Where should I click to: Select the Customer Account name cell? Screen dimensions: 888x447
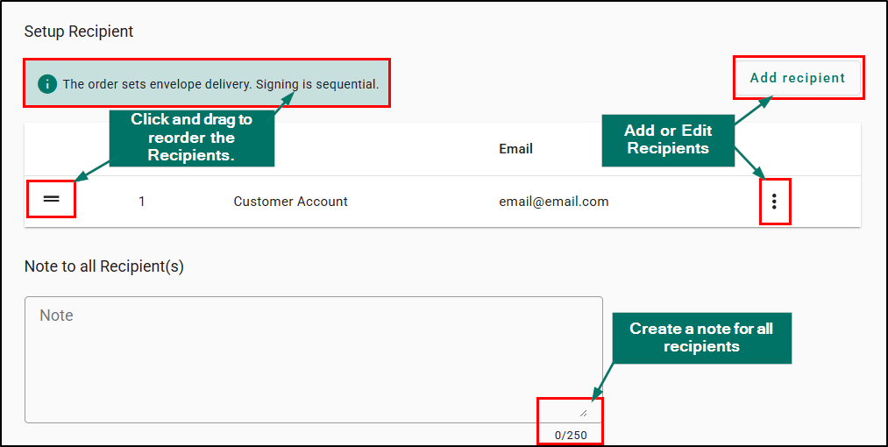click(x=290, y=201)
